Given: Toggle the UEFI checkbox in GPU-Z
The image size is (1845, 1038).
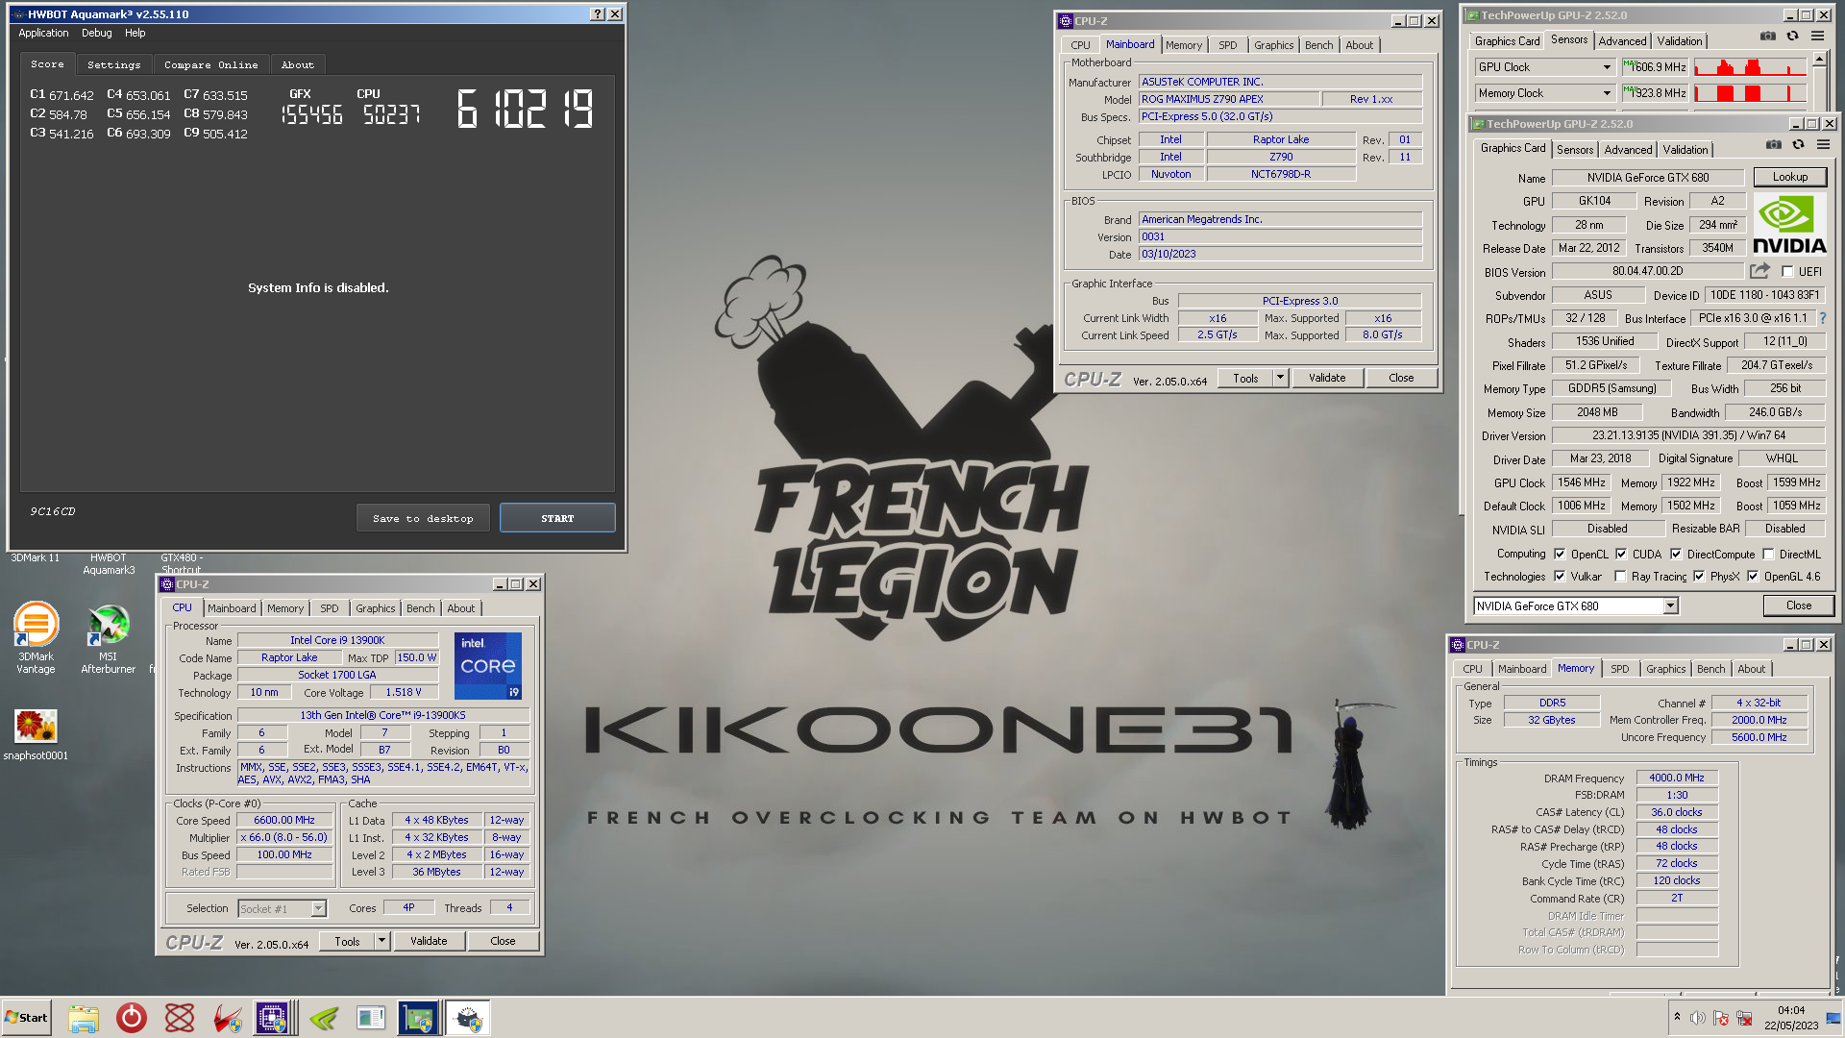Looking at the screenshot, I should click(1787, 272).
